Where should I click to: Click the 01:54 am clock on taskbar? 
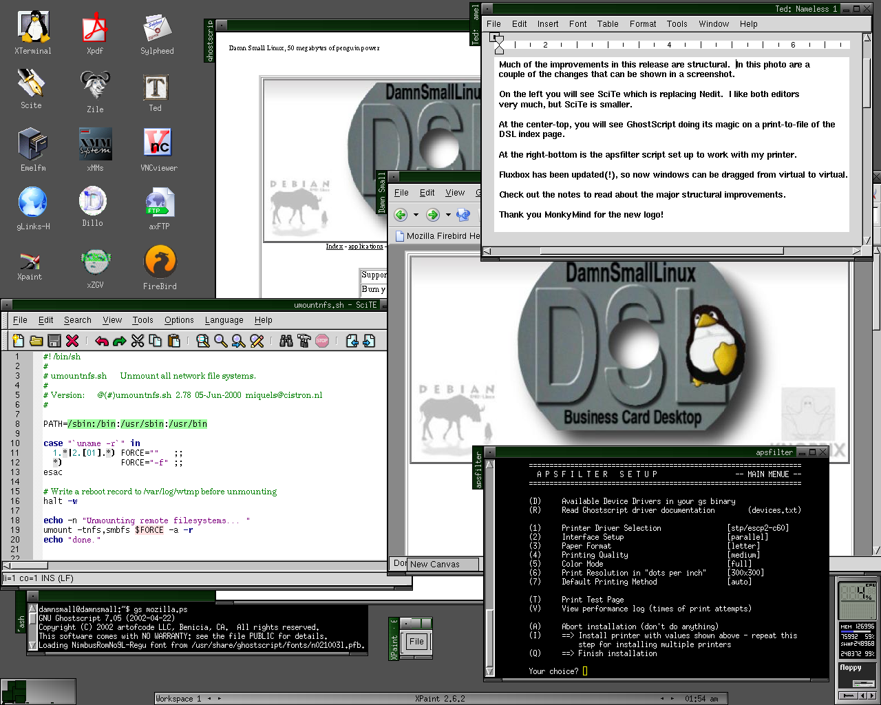pos(701,698)
